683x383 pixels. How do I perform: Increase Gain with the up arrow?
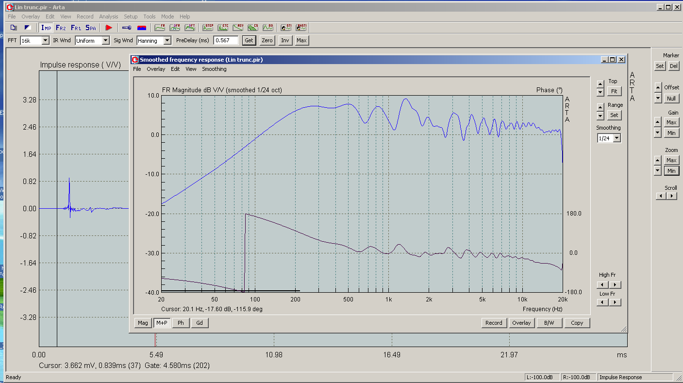tap(658, 122)
